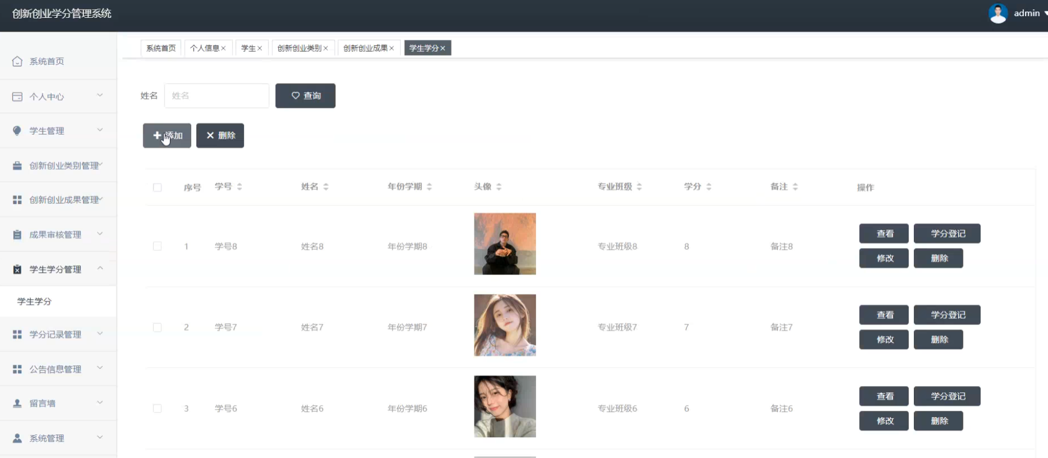Click the person icon for 留言墙
This screenshot has width=1048, height=458.
pyautogui.click(x=17, y=403)
